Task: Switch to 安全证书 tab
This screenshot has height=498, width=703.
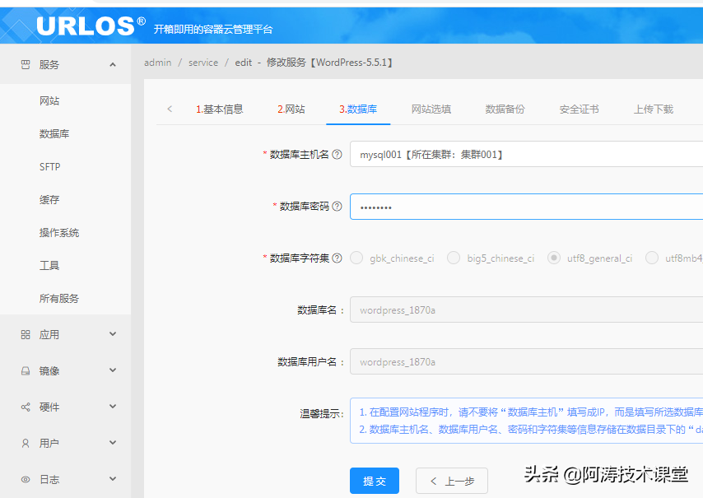Action: (x=580, y=109)
